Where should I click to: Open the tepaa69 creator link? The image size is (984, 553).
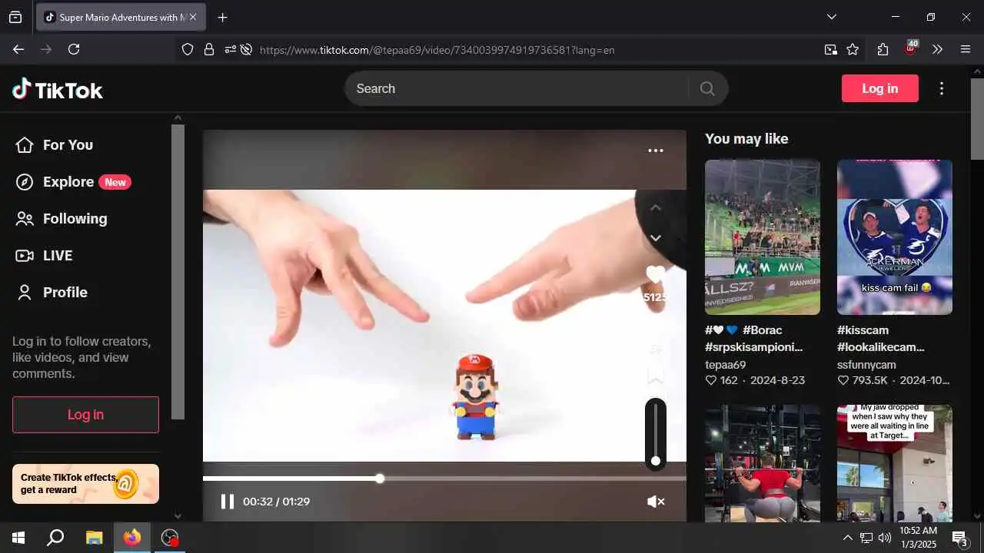[726, 365]
